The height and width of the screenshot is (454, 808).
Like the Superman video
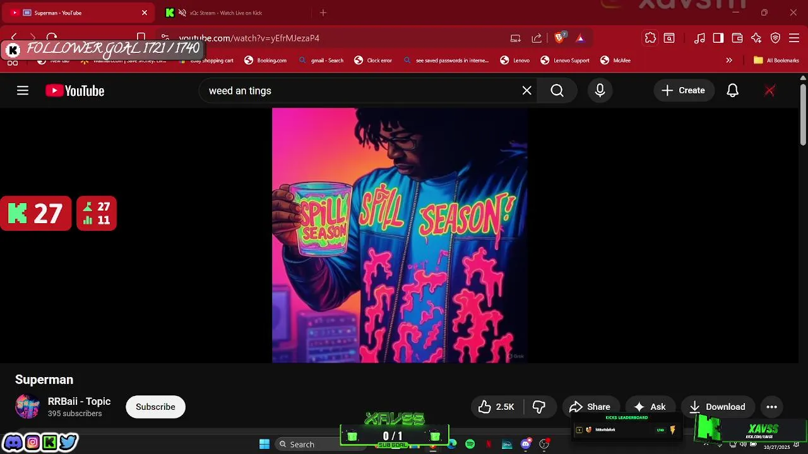click(x=497, y=407)
